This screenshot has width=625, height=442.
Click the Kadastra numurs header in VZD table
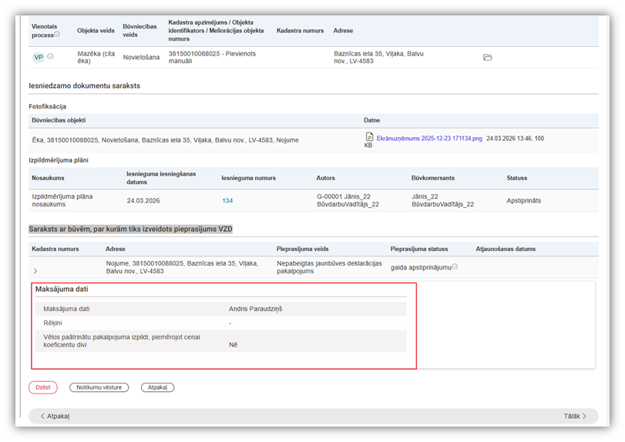(55, 249)
